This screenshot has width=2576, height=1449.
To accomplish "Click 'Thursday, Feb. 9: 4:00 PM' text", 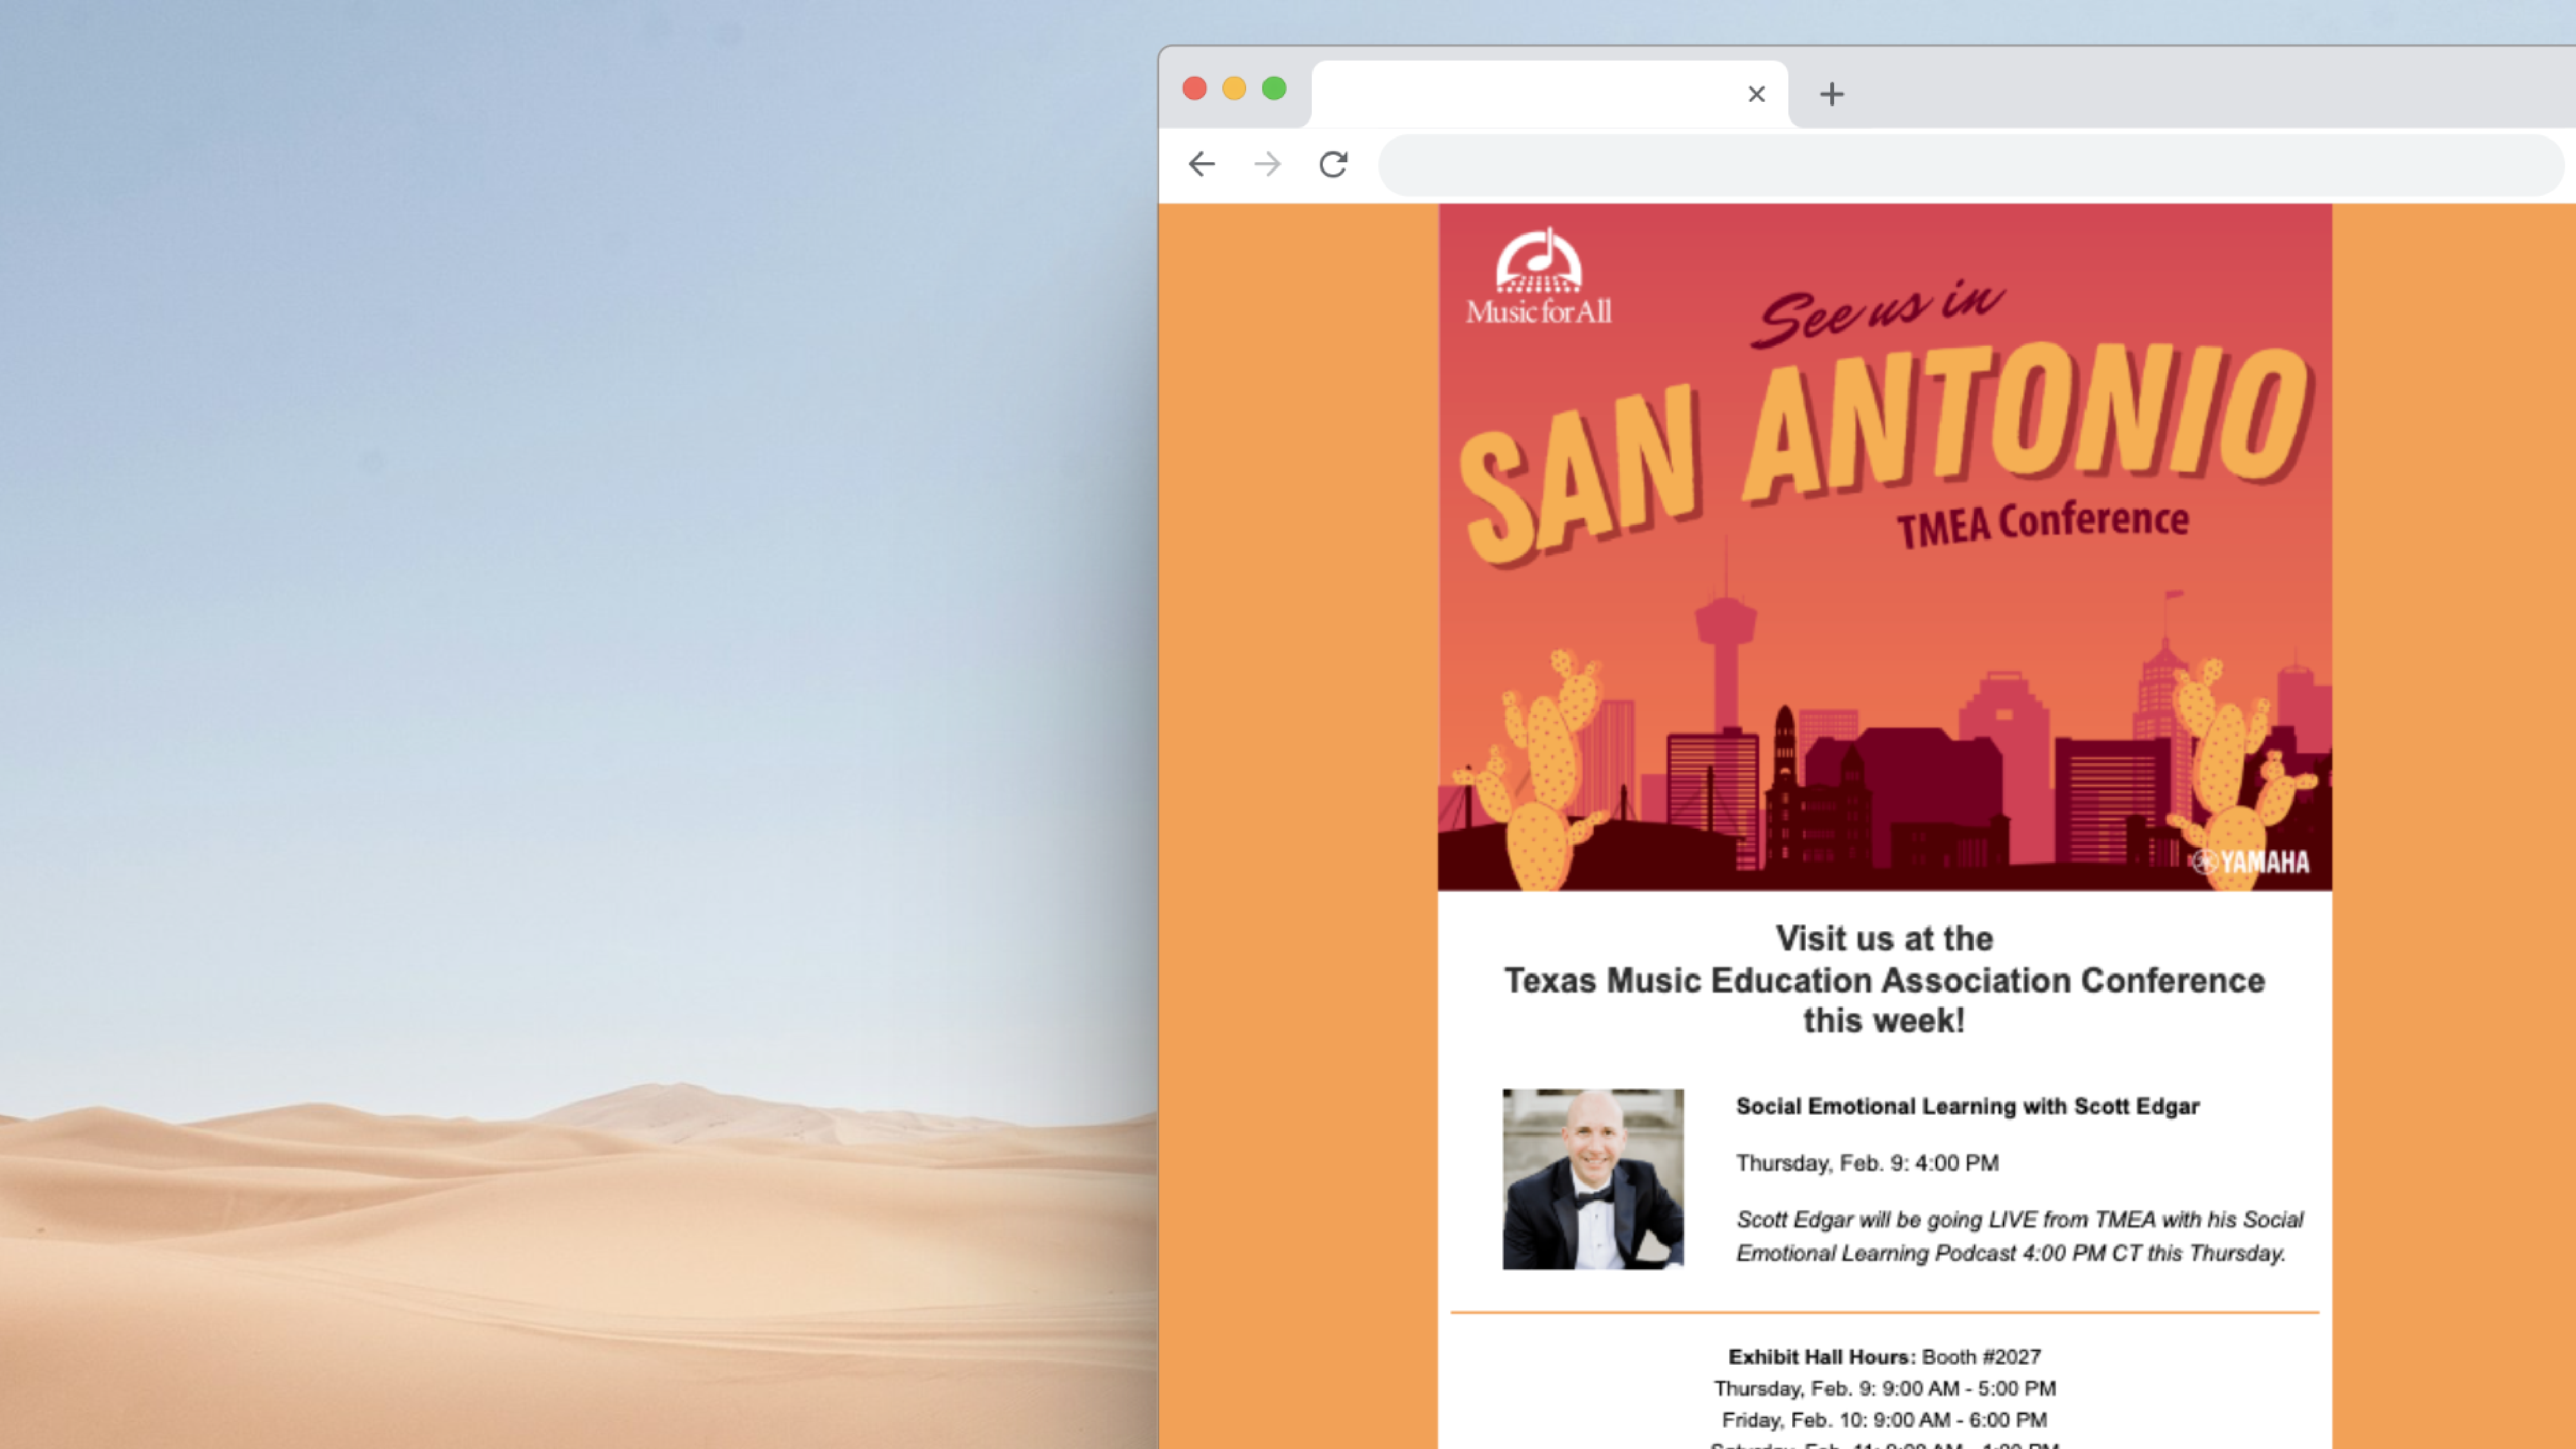I will click(x=1867, y=1163).
